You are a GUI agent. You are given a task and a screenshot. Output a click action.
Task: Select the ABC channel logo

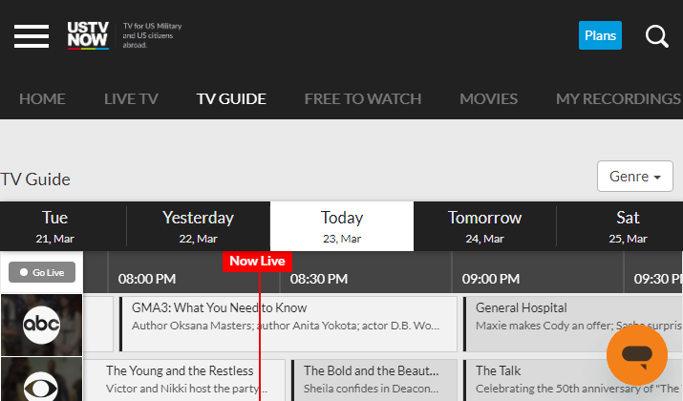pos(41,325)
